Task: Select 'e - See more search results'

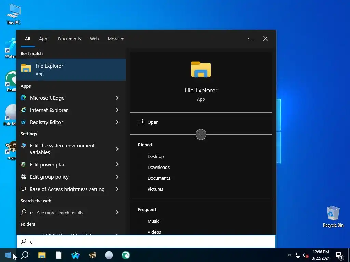Action: click(56, 213)
